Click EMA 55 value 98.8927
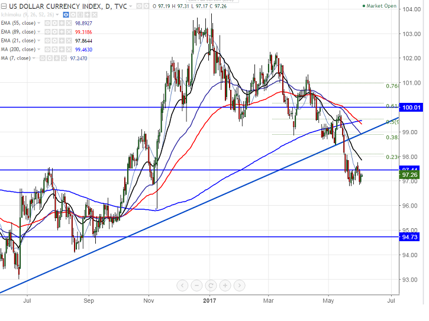The image size is (429, 321). pyautogui.click(x=83, y=23)
